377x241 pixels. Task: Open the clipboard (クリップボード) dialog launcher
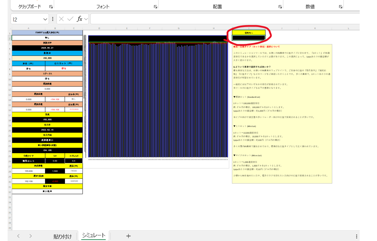point(51,7)
